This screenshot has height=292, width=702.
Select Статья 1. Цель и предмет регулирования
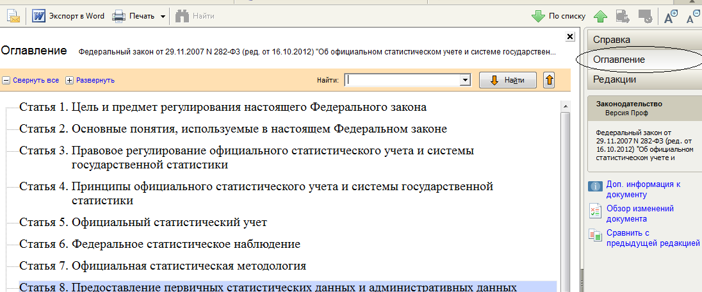[x=222, y=107]
